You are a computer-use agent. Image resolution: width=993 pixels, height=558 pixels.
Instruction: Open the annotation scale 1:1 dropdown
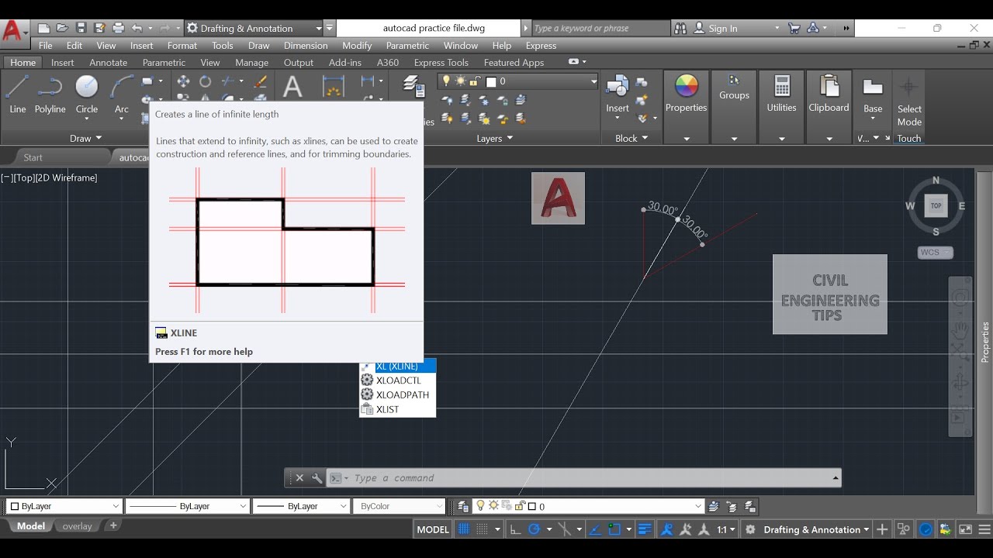(725, 529)
